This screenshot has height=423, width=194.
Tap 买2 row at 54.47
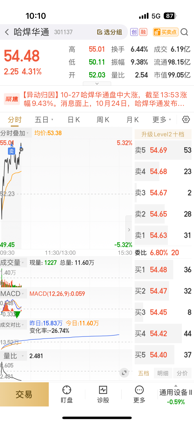[163, 291]
